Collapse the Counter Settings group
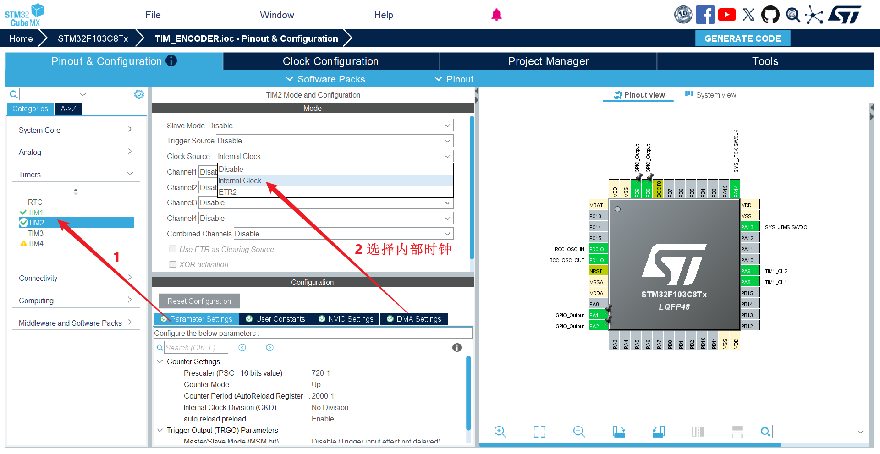The height and width of the screenshot is (454, 880). click(160, 361)
